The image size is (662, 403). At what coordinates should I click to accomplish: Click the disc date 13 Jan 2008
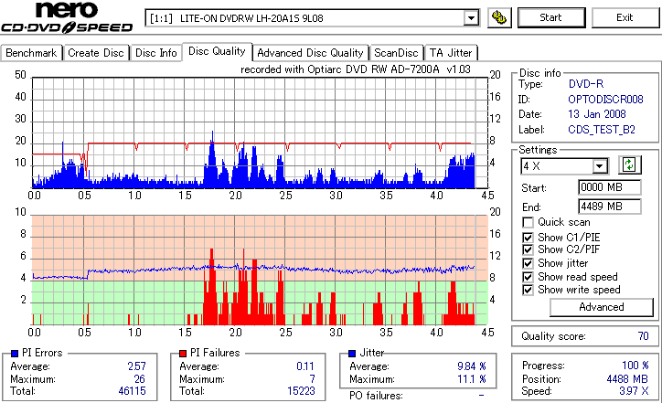click(x=597, y=114)
